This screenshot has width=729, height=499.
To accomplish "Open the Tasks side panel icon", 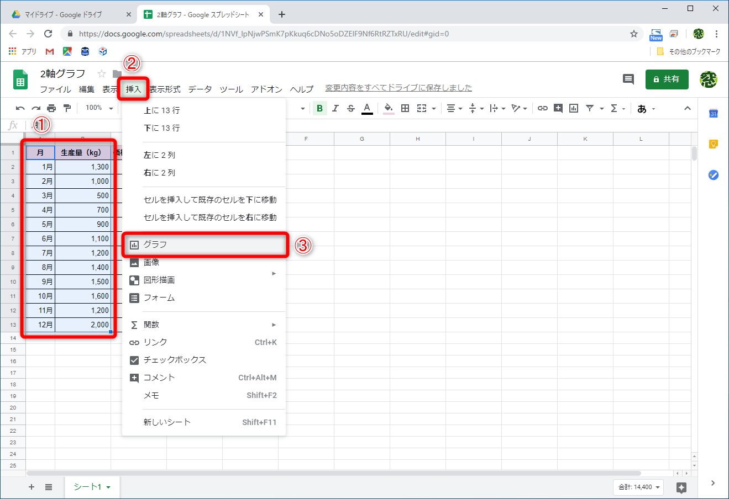I will coord(714,176).
